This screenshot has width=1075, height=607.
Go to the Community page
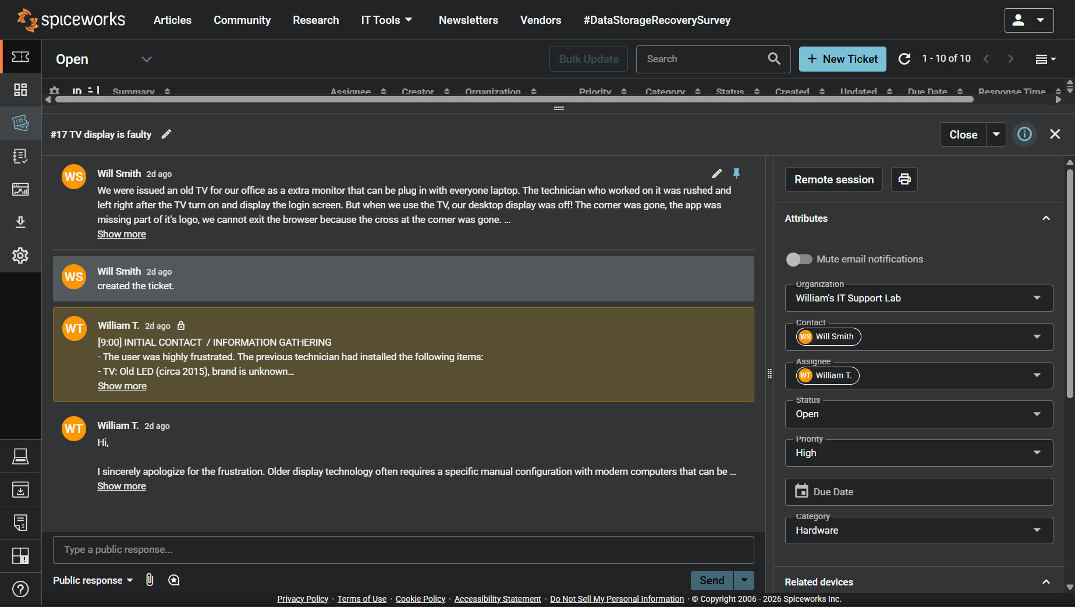click(x=242, y=20)
